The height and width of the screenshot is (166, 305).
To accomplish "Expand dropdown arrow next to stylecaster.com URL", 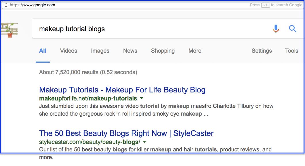I will tap(144, 142).
